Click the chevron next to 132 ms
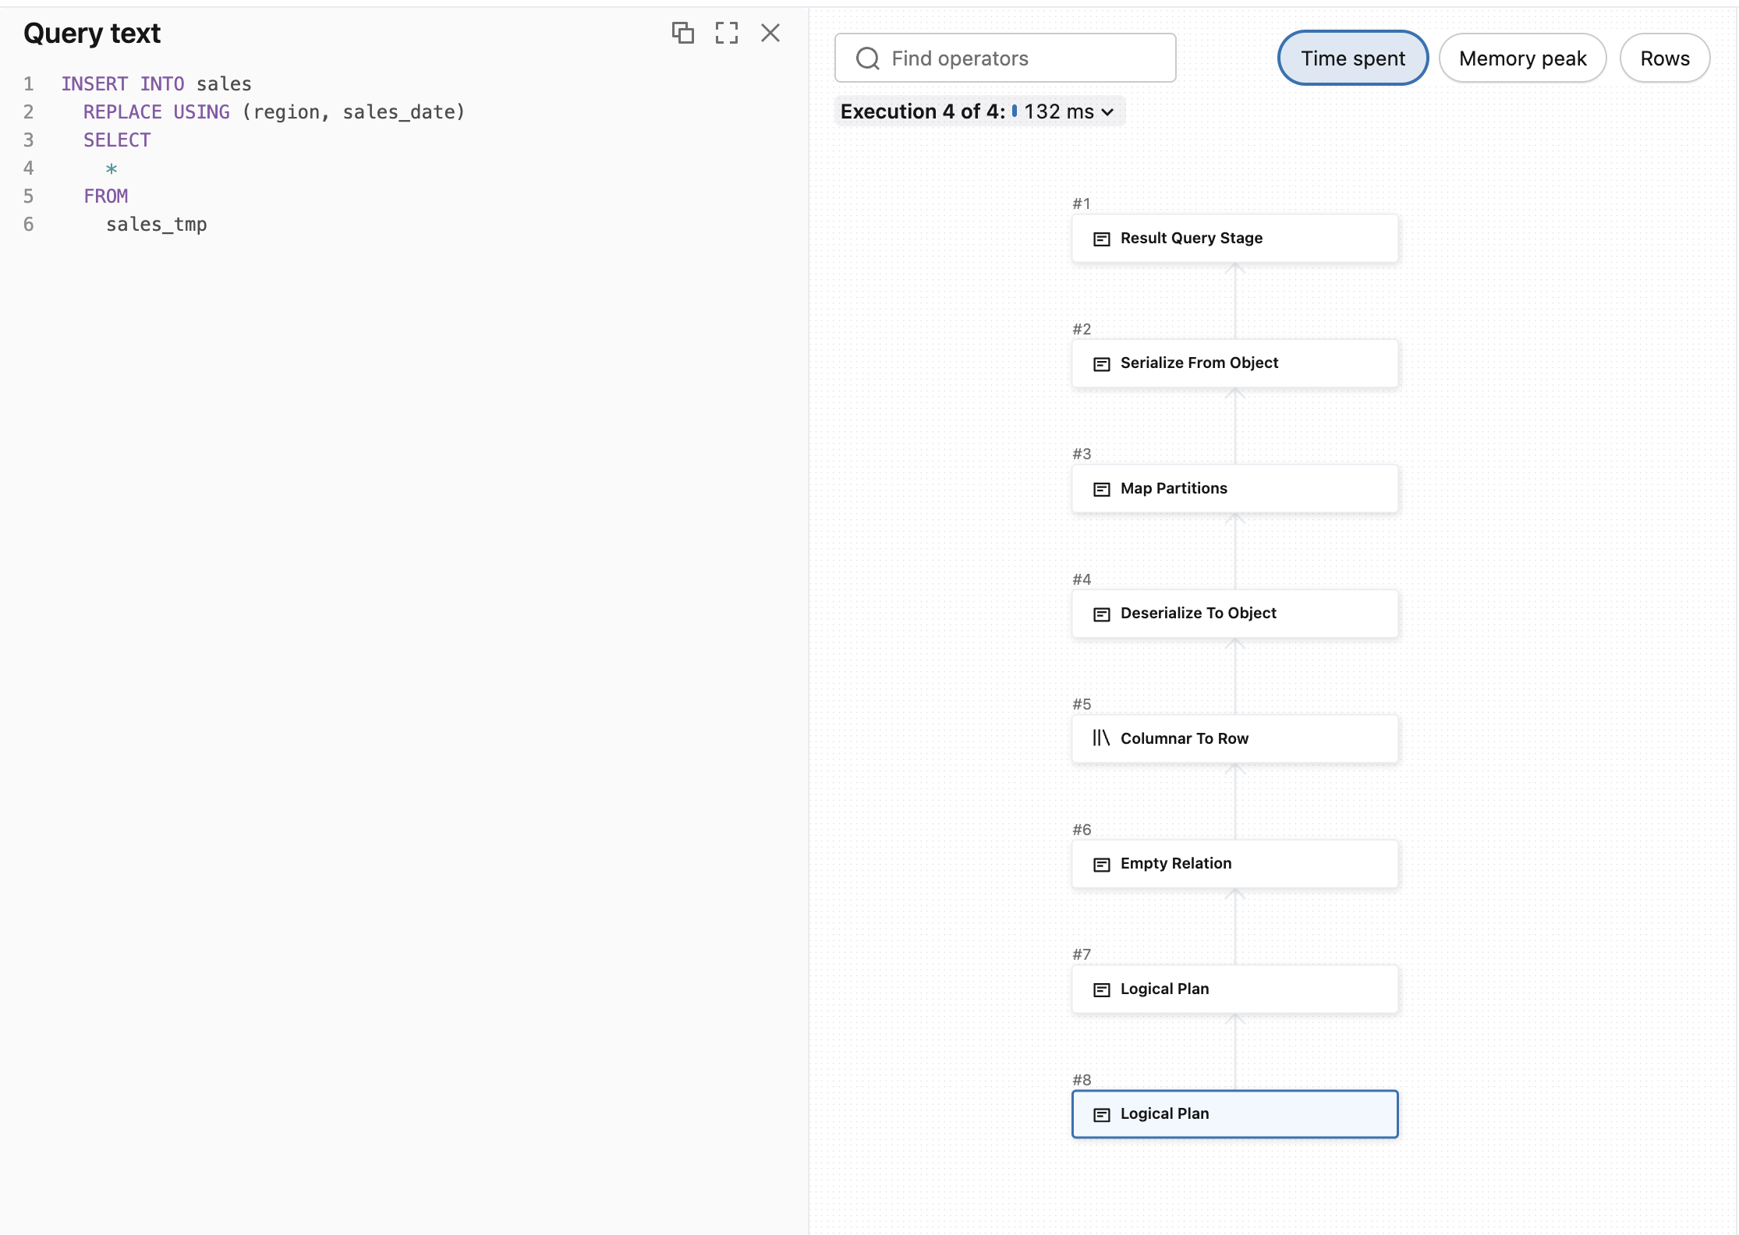 1107,112
